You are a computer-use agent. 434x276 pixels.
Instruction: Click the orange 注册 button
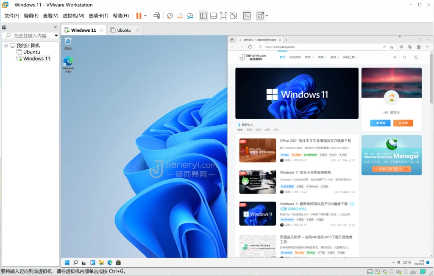tap(403, 123)
